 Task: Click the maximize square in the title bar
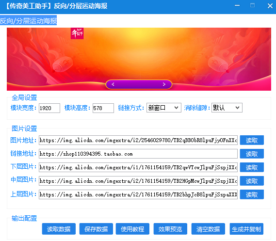coord(252,5)
